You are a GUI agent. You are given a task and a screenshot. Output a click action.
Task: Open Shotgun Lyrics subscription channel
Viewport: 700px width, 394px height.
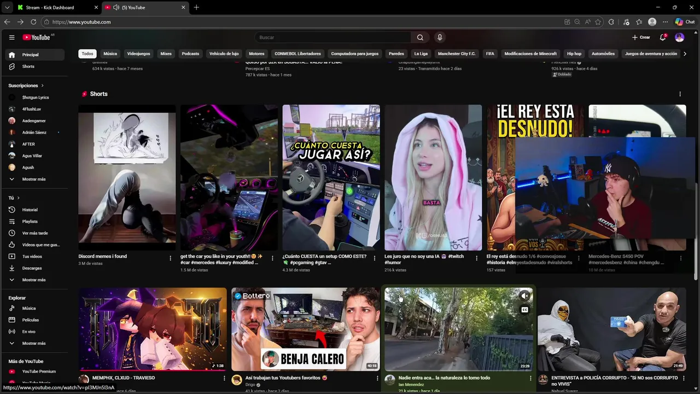point(36,97)
